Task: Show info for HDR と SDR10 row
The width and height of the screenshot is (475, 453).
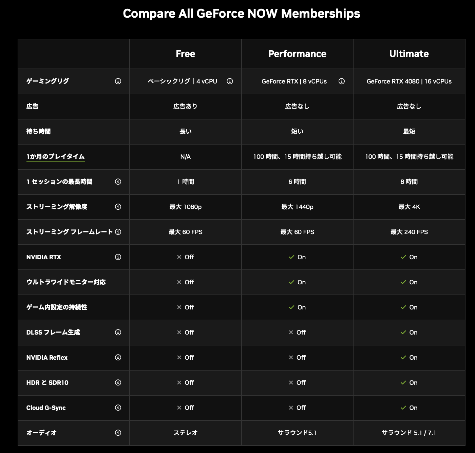Action: click(118, 382)
